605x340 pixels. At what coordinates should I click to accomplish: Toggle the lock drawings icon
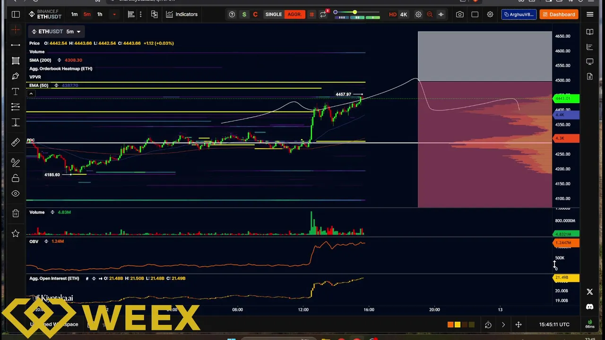(16, 178)
